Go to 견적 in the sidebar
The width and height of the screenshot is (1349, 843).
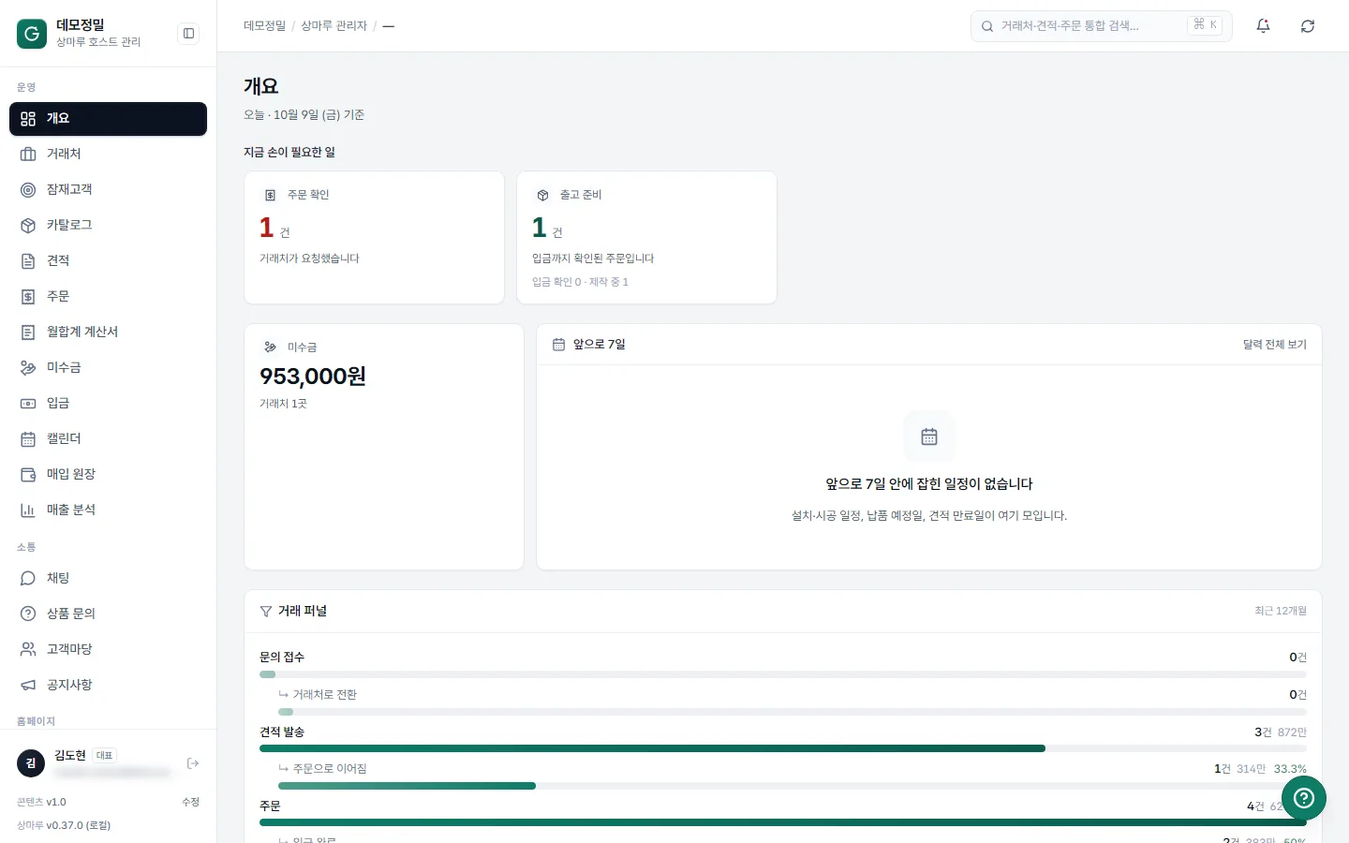coord(108,260)
